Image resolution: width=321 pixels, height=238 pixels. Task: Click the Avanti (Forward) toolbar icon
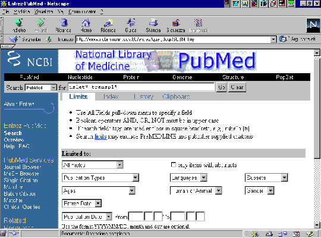tap(41, 23)
